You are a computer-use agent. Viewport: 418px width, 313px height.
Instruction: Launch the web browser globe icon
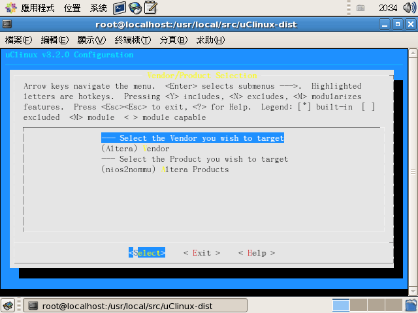point(135,8)
